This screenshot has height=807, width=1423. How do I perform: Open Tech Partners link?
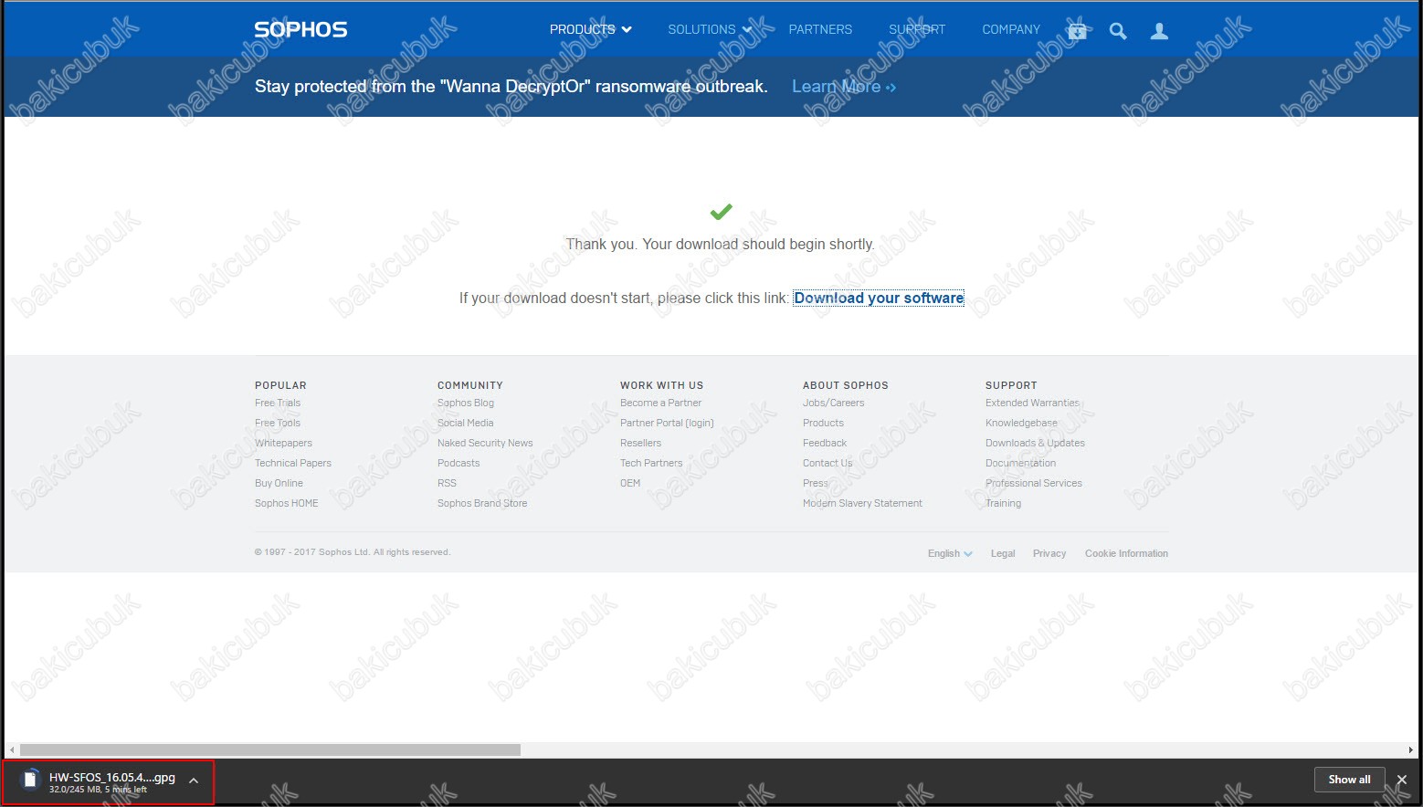pos(651,463)
